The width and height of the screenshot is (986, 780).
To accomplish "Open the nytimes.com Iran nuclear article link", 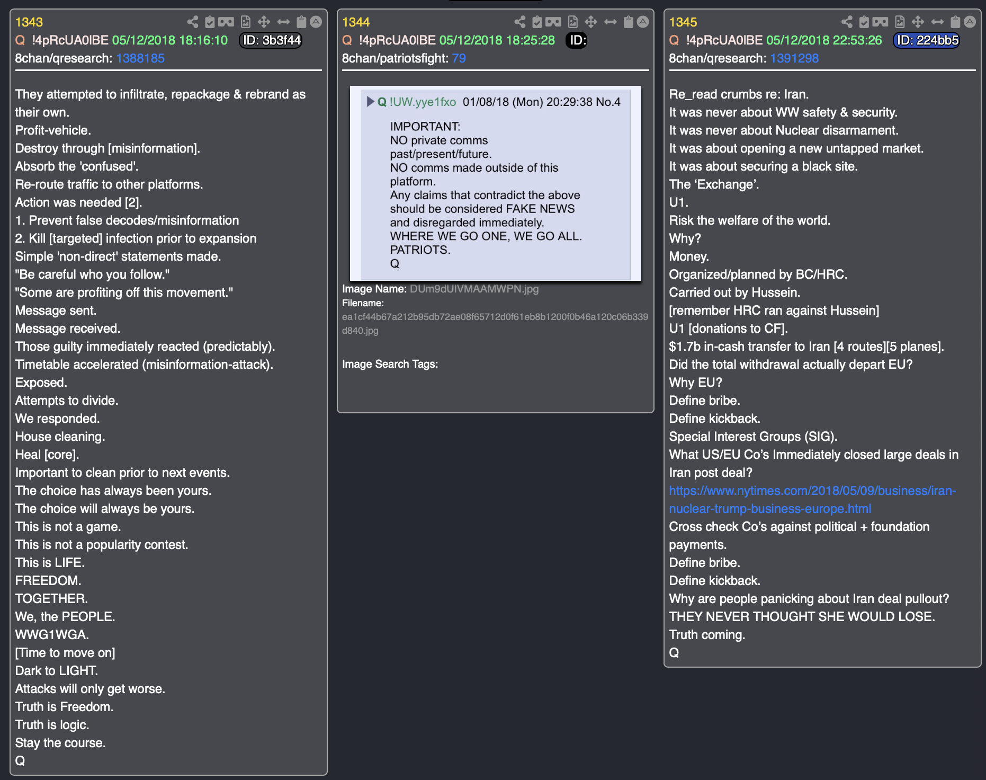I will point(812,500).
